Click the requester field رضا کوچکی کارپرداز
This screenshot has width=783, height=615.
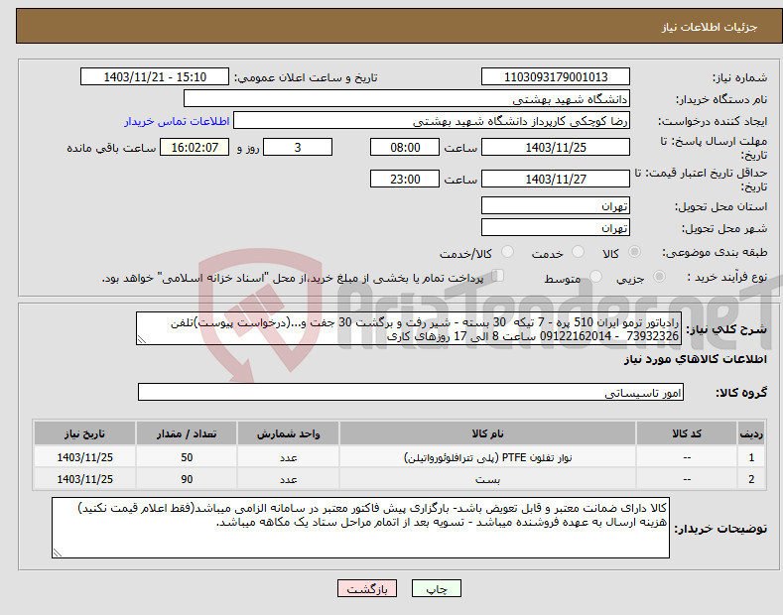432,121
